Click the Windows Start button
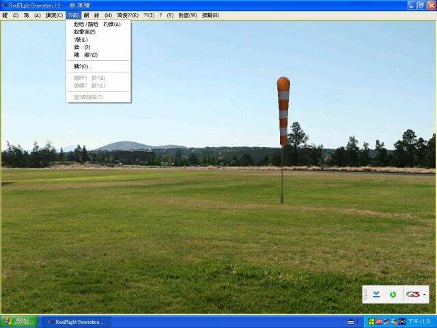This screenshot has height=328, width=437. click(18, 321)
